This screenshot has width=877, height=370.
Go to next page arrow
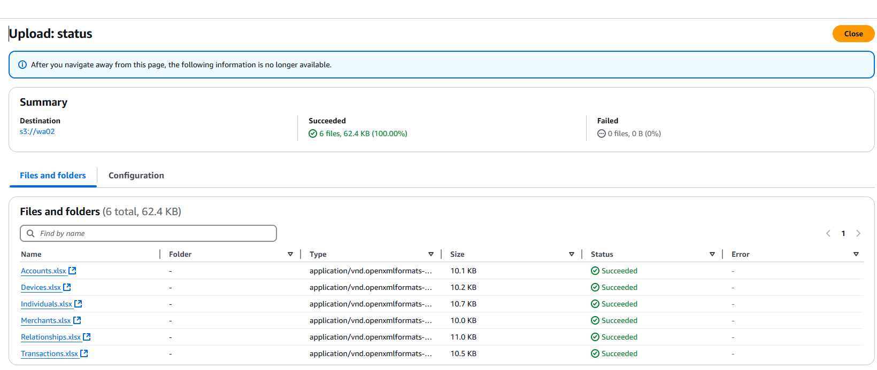[858, 233]
